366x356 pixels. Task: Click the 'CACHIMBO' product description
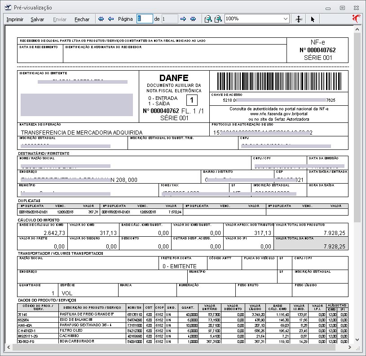tap(69, 336)
